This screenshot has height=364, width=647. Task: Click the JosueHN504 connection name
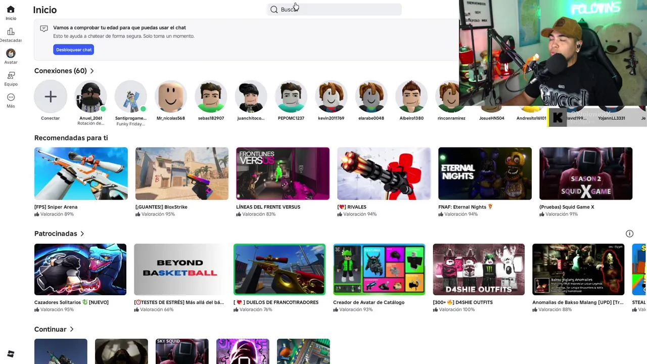click(x=492, y=118)
